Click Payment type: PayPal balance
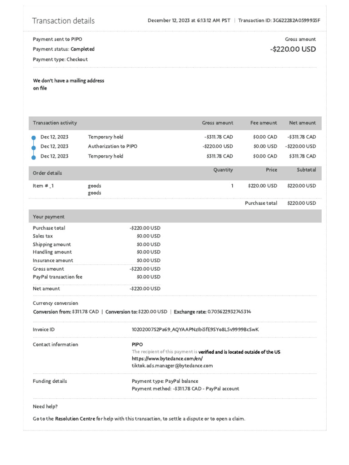Viewport: 349px width, 465px height. pyautogui.click(x=165, y=381)
